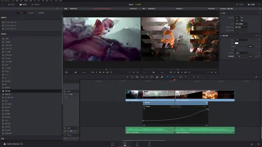The height and width of the screenshot is (147, 262).
Task: Toggle linked selection chain icon
Action: coord(162,77)
